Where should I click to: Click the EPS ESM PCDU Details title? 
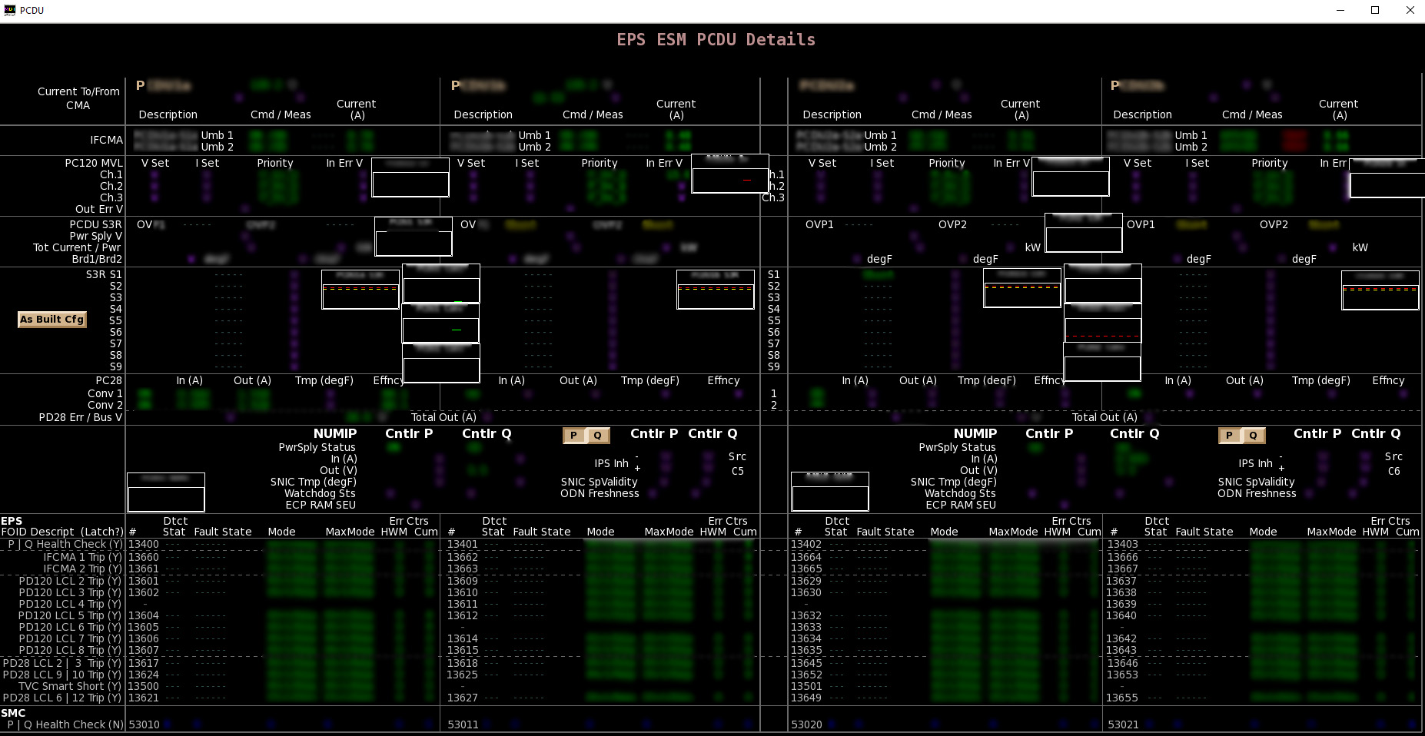coord(716,40)
